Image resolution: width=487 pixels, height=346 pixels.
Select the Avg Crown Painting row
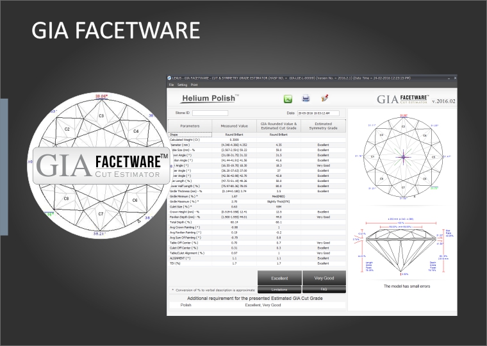tap(257, 227)
